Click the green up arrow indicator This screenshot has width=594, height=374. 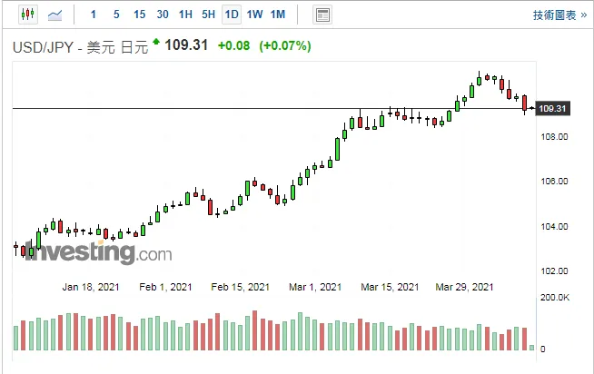pyautogui.click(x=156, y=41)
